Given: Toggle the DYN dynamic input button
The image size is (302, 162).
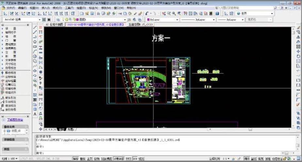Looking at the screenshot, I should click(x=135, y=159).
